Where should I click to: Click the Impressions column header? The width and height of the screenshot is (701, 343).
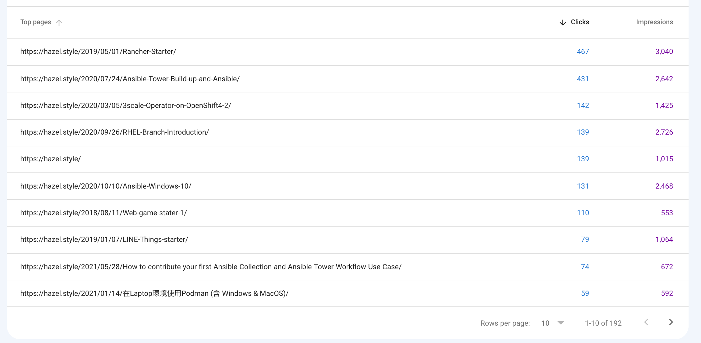pos(654,22)
